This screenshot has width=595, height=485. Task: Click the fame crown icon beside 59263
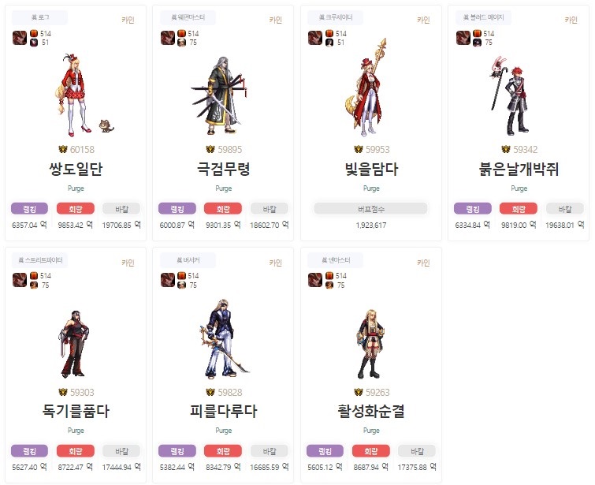tap(359, 392)
